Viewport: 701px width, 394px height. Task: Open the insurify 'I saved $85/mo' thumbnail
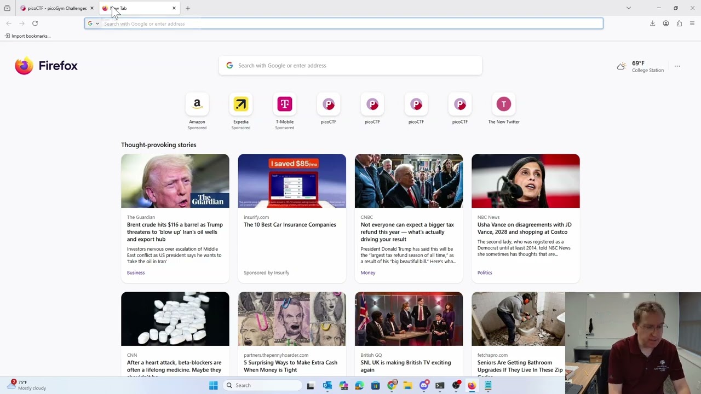point(292,181)
